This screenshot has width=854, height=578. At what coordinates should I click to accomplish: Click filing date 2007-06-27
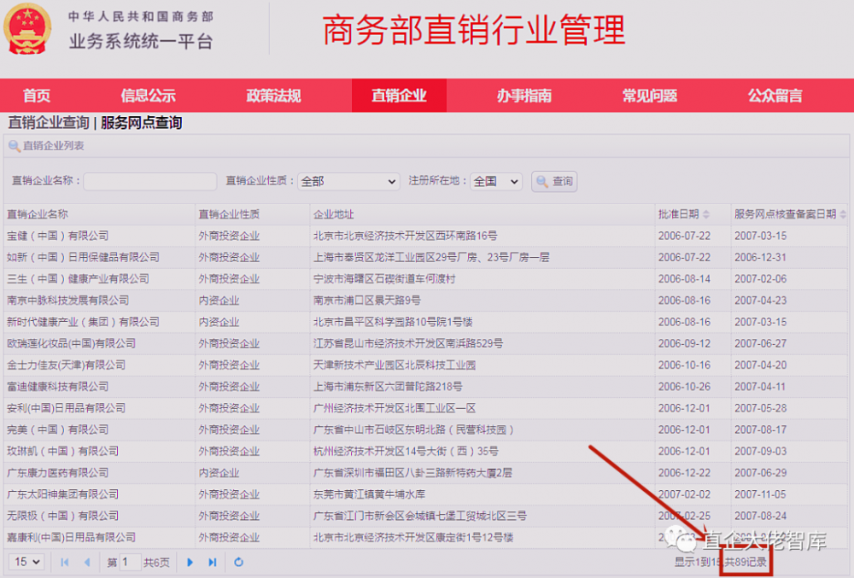(760, 344)
